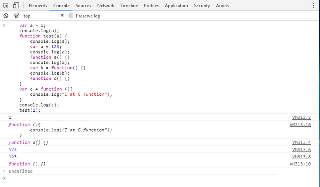Click the console filter funnel icon
Image resolution: width=320 pixels, height=187 pixels.
click(16, 16)
